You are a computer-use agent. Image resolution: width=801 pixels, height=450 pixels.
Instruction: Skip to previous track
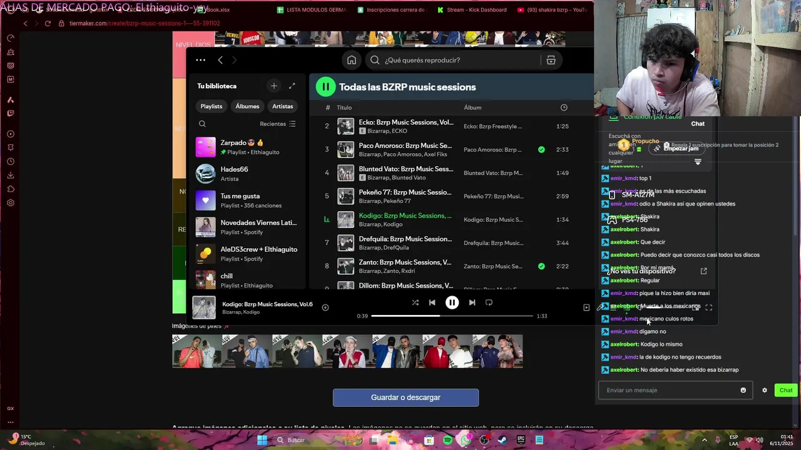tap(432, 302)
